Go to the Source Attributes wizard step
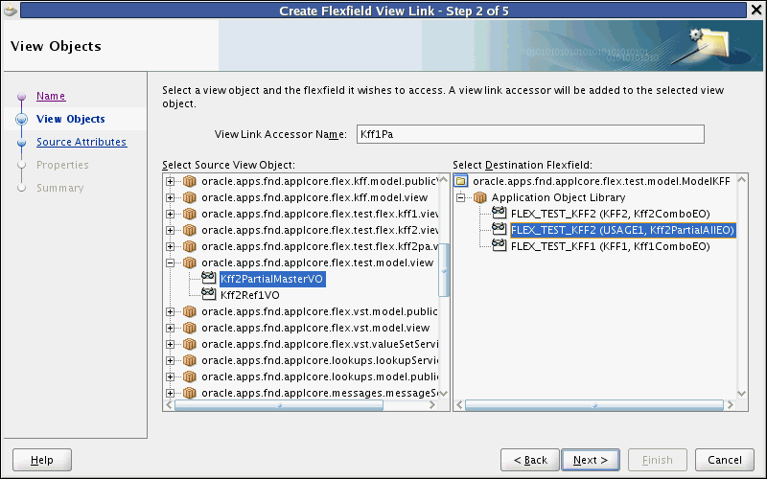The width and height of the screenshot is (767, 479). click(x=81, y=142)
